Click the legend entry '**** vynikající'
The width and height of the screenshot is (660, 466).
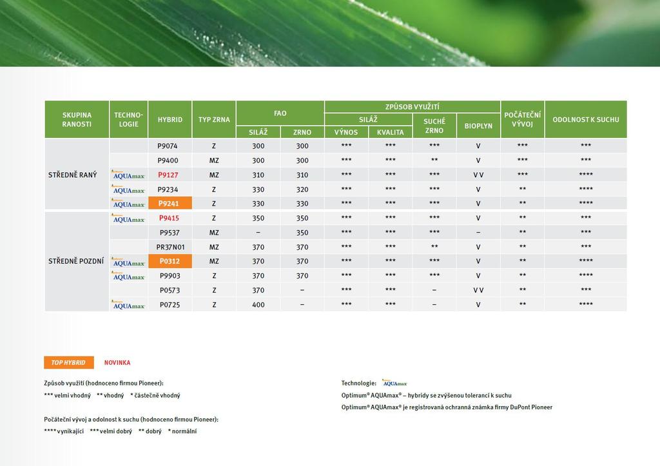(64, 431)
